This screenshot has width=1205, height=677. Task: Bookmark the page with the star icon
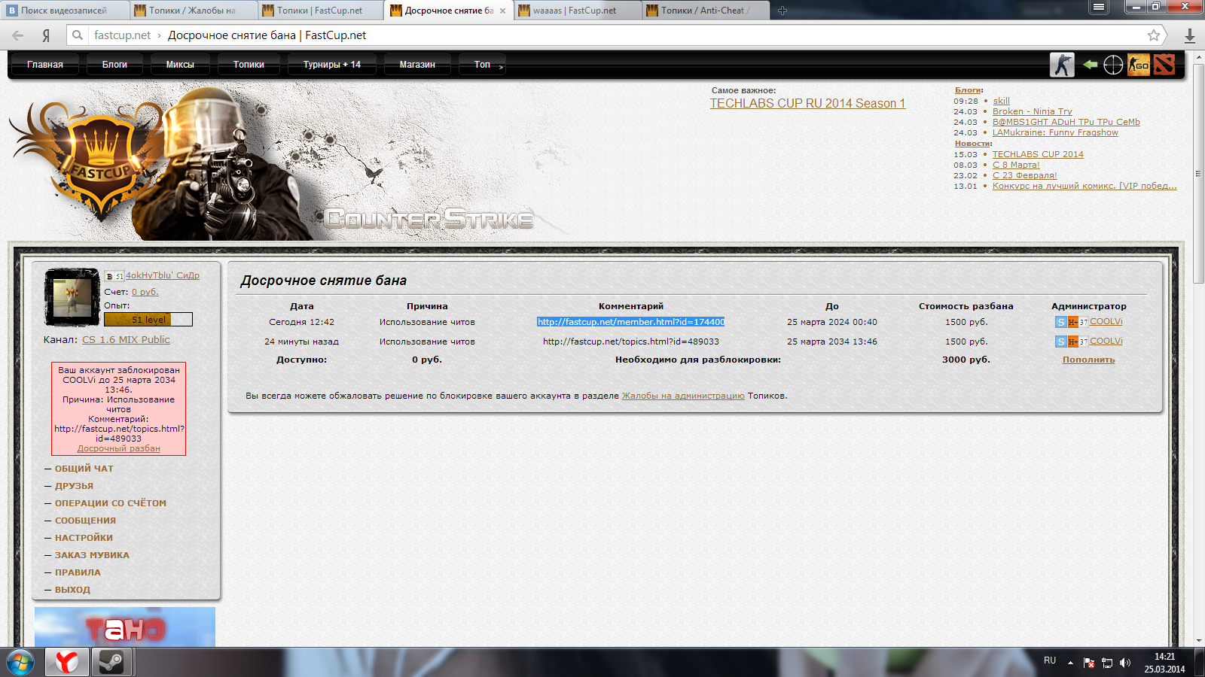click(x=1154, y=35)
